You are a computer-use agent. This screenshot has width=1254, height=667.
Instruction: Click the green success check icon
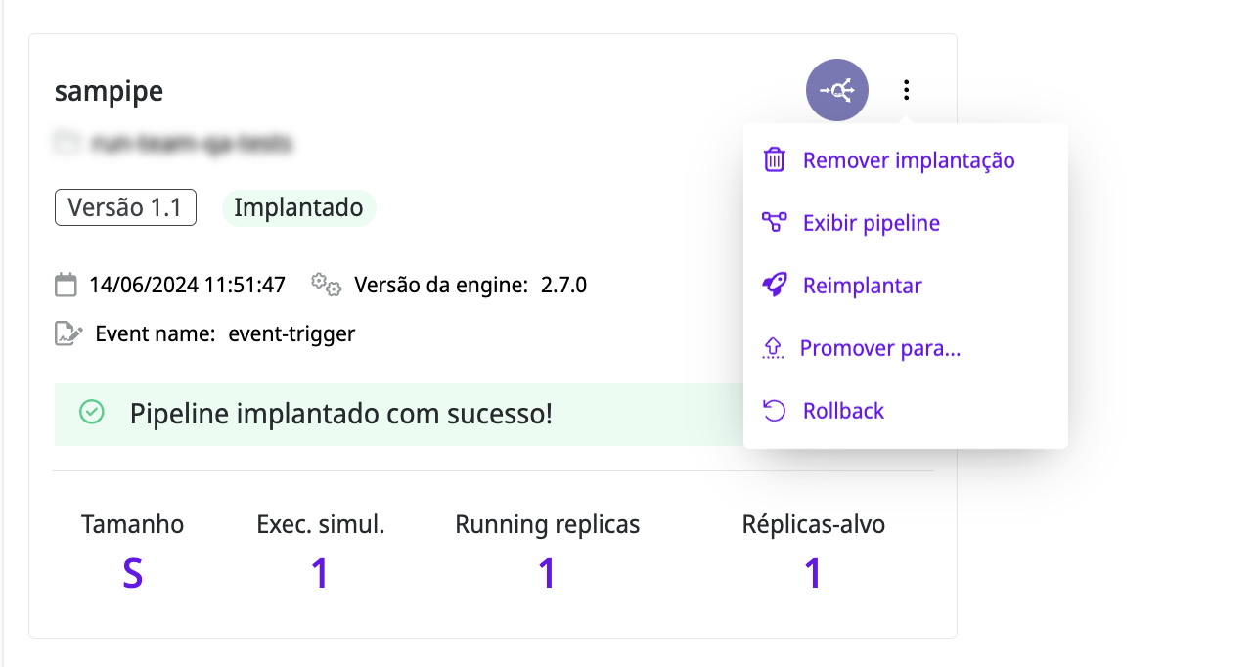coord(91,414)
